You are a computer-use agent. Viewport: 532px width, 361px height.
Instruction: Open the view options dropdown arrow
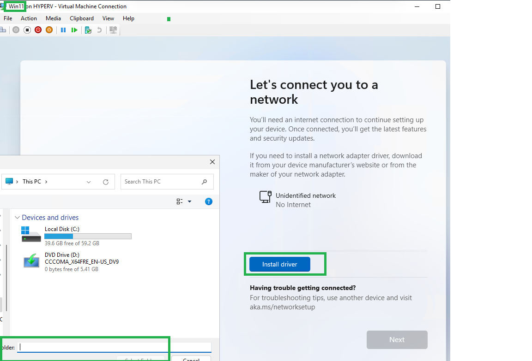point(190,201)
